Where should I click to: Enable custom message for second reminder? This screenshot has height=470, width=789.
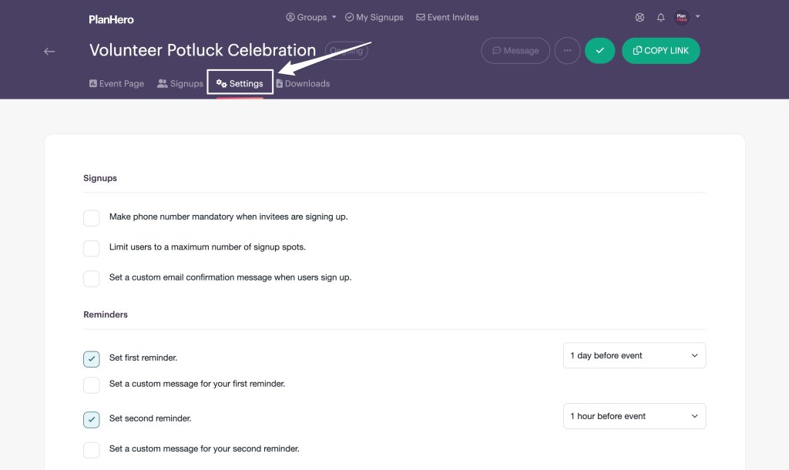coord(92,449)
